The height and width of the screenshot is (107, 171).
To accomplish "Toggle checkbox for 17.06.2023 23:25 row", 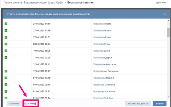I will pos(6,57).
